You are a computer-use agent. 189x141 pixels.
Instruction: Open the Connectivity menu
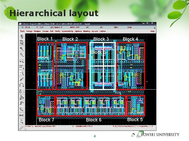click(x=67, y=31)
